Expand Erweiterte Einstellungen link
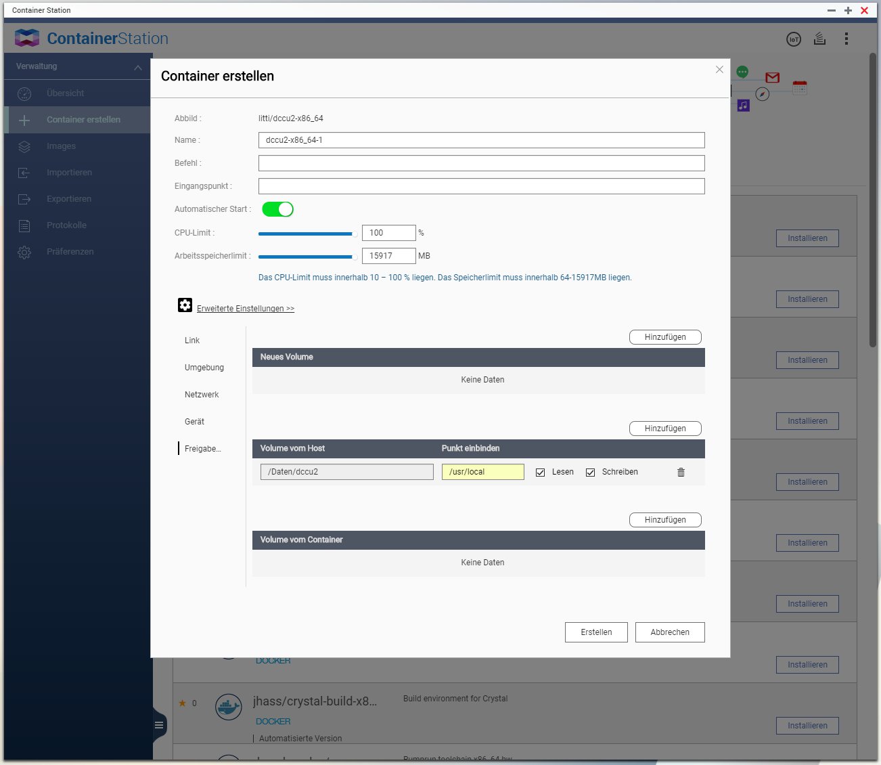 pos(246,309)
